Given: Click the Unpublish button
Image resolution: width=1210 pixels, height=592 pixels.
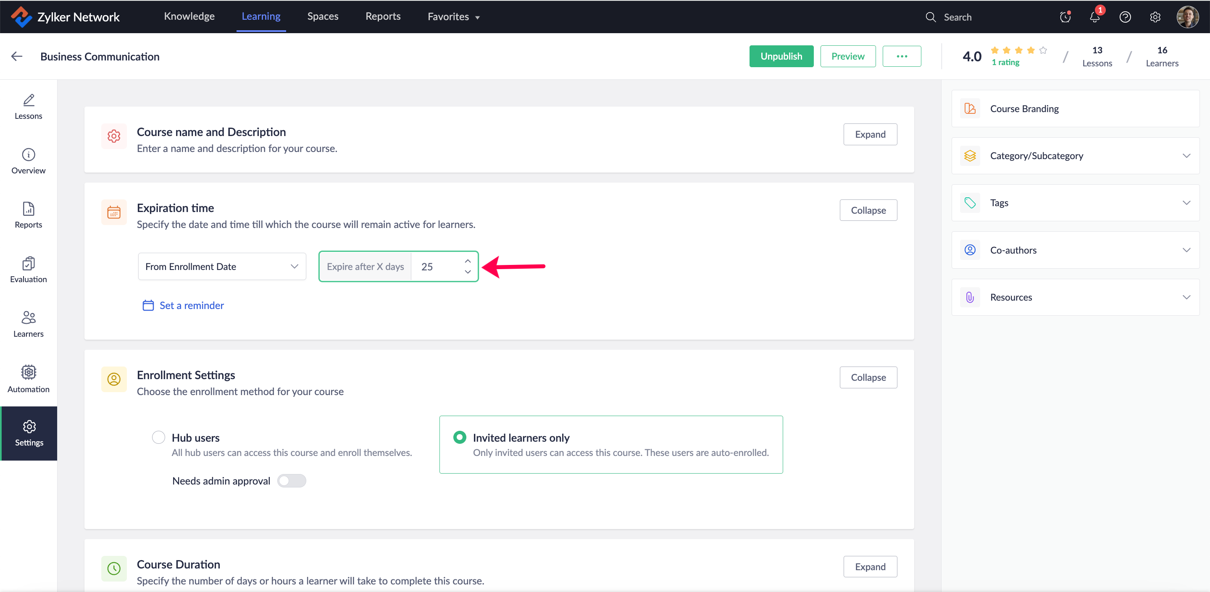Looking at the screenshot, I should click(781, 56).
